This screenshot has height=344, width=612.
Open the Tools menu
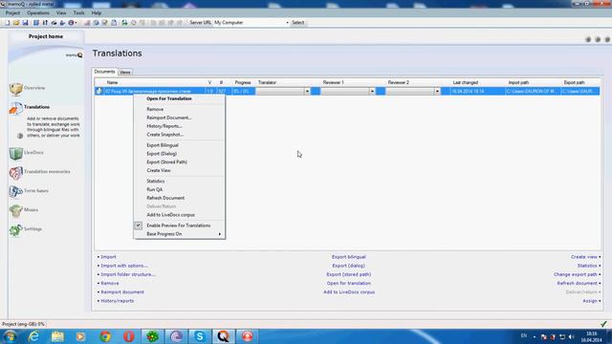click(78, 12)
